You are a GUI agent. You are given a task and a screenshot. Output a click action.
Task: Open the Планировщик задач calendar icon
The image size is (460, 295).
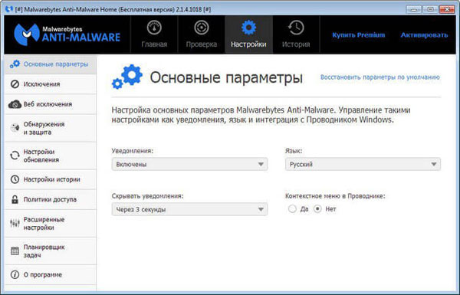coord(15,251)
